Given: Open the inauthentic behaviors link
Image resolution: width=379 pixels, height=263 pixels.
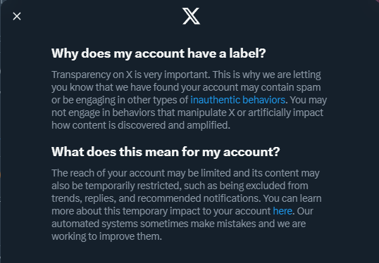Looking at the screenshot, I should (x=238, y=100).
